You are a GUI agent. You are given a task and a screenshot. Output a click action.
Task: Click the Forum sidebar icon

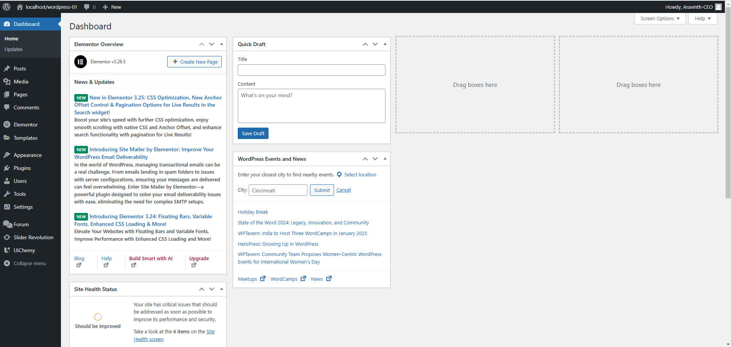pos(7,224)
